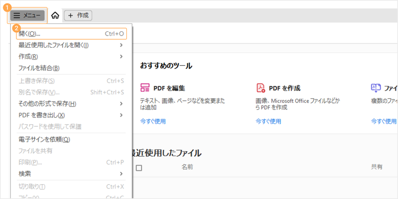
Task: Click the ファイ combine-files tool icon
Action: tap(376, 88)
